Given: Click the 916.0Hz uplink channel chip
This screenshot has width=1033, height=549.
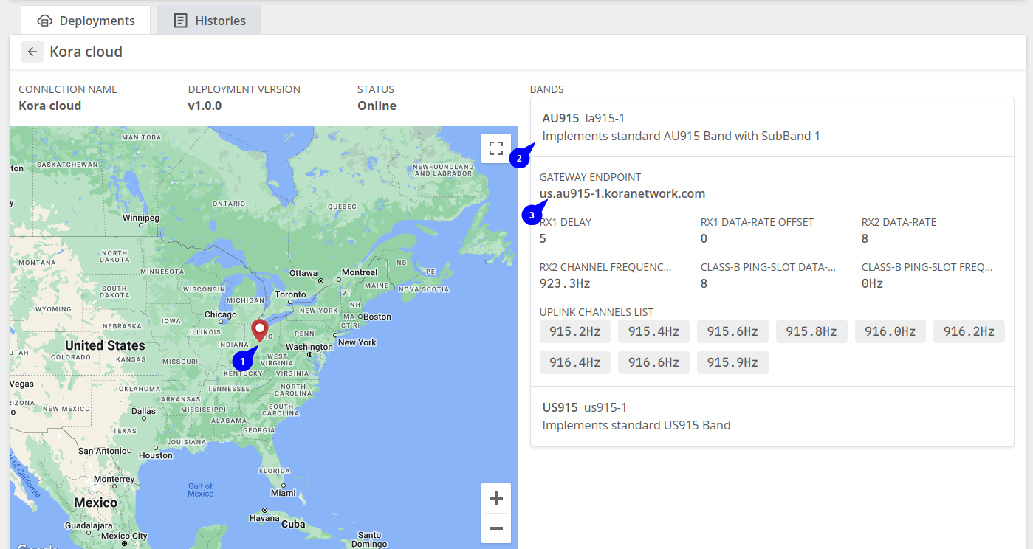Looking at the screenshot, I should (890, 331).
